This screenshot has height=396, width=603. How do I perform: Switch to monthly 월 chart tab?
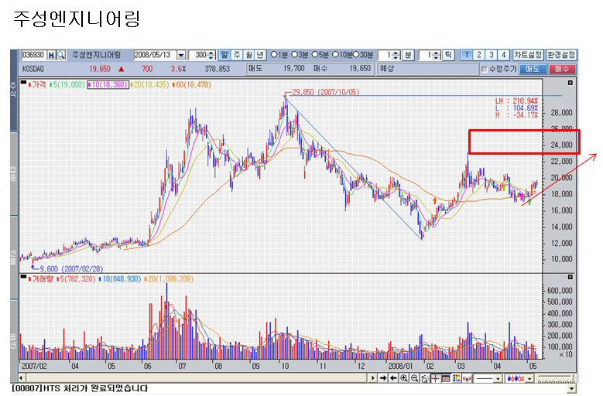coord(248,55)
